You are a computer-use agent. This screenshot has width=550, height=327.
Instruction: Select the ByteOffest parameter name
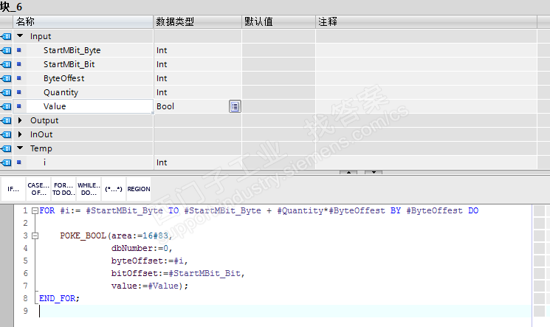(63, 78)
